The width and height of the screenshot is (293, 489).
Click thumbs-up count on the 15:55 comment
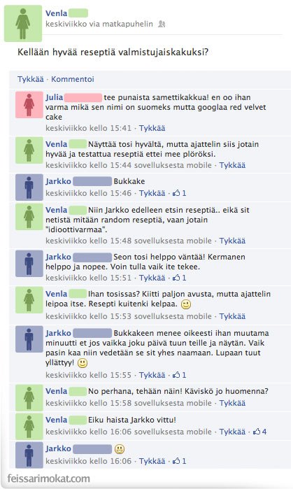180,375
